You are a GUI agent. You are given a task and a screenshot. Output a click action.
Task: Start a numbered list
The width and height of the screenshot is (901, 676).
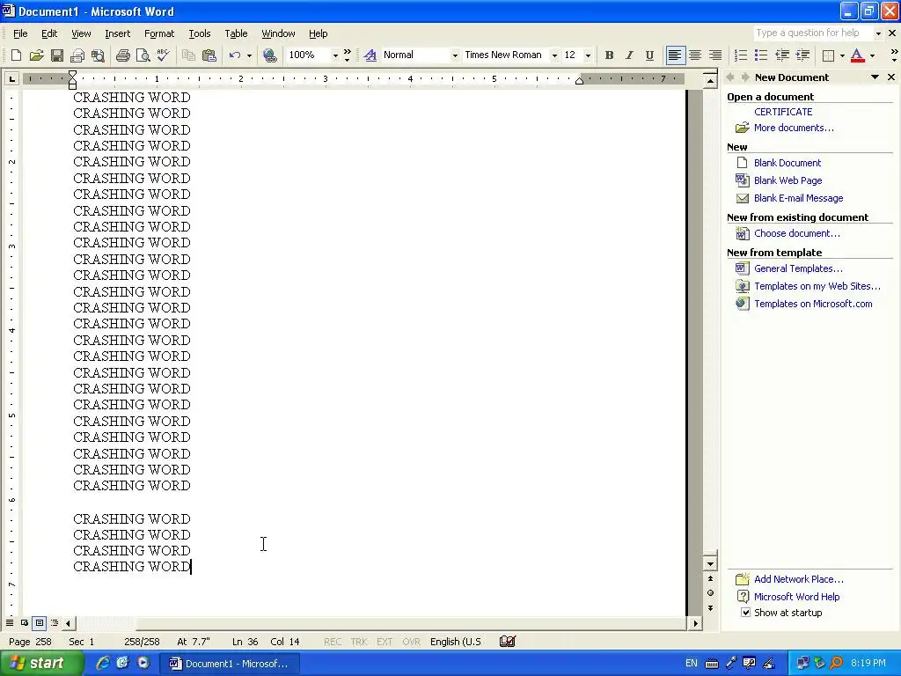741,55
